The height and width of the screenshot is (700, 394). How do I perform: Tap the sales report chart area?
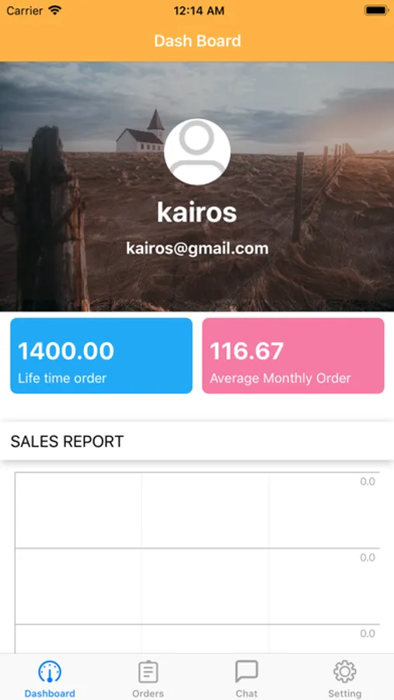[197, 562]
